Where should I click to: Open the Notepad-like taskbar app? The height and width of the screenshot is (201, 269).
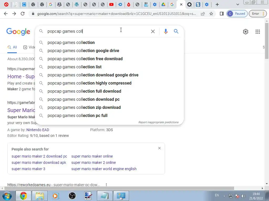pos(105,196)
